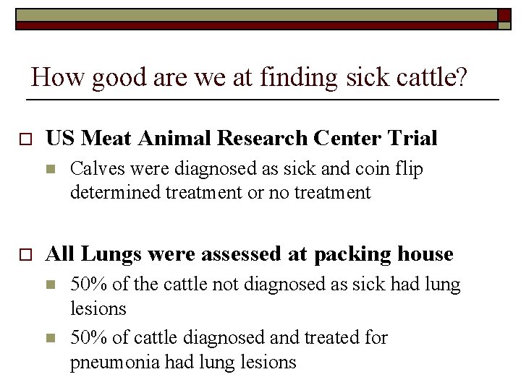The image size is (521, 390).
Task: Click the gray header band above the red bar
Action: [x=253, y=14]
